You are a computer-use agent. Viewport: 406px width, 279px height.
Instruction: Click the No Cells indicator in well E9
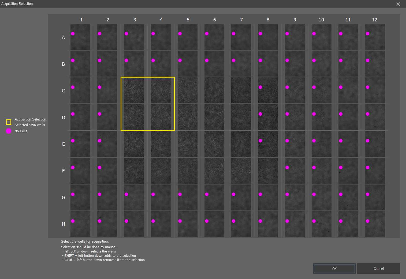click(287, 141)
